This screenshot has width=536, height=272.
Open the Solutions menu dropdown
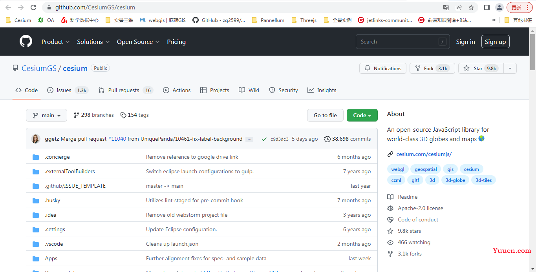(93, 42)
